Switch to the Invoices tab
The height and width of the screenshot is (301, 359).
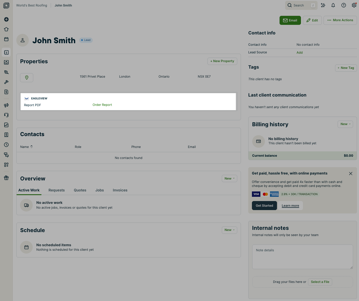pyautogui.click(x=120, y=190)
